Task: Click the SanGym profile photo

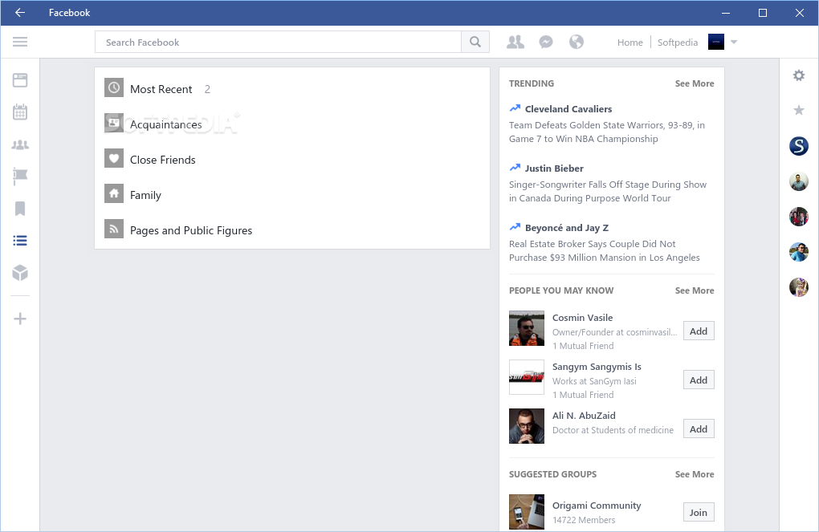Action: tap(527, 377)
